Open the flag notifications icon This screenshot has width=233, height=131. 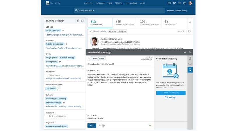(x=174, y=3)
